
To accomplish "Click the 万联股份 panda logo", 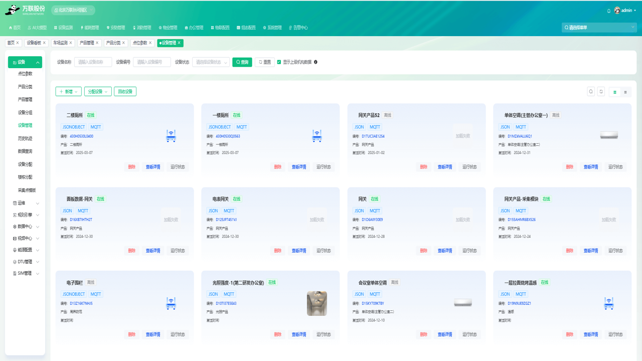I will (x=12, y=10).
